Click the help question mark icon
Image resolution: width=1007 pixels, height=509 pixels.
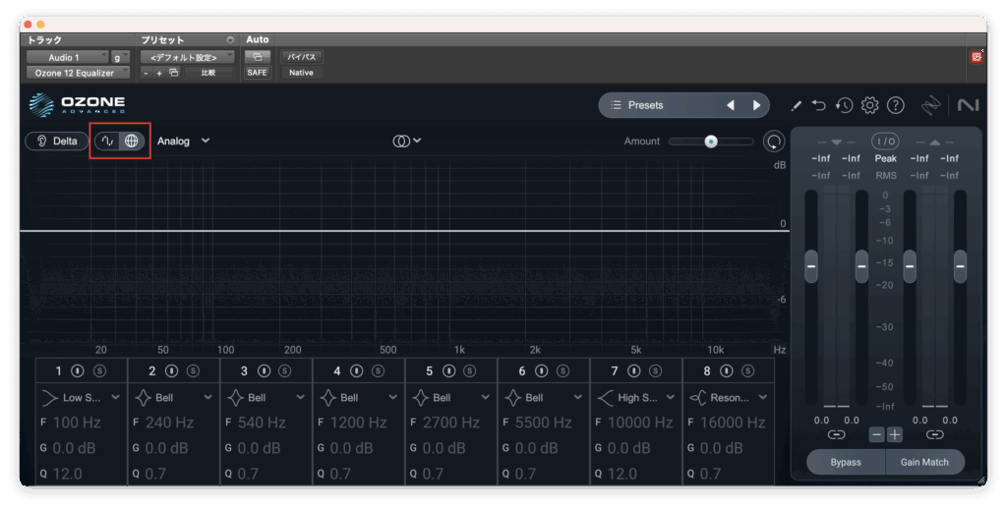[895, 105]
